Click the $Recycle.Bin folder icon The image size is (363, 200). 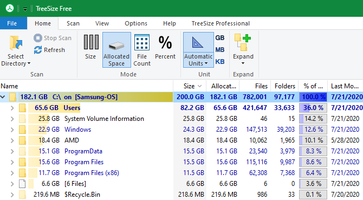(22, 195)
